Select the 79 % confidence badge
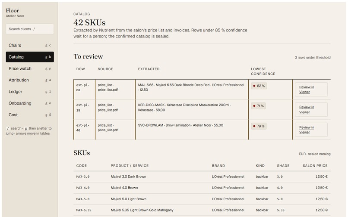Viewport: 348px width, 217px height. tap(259, 126)
